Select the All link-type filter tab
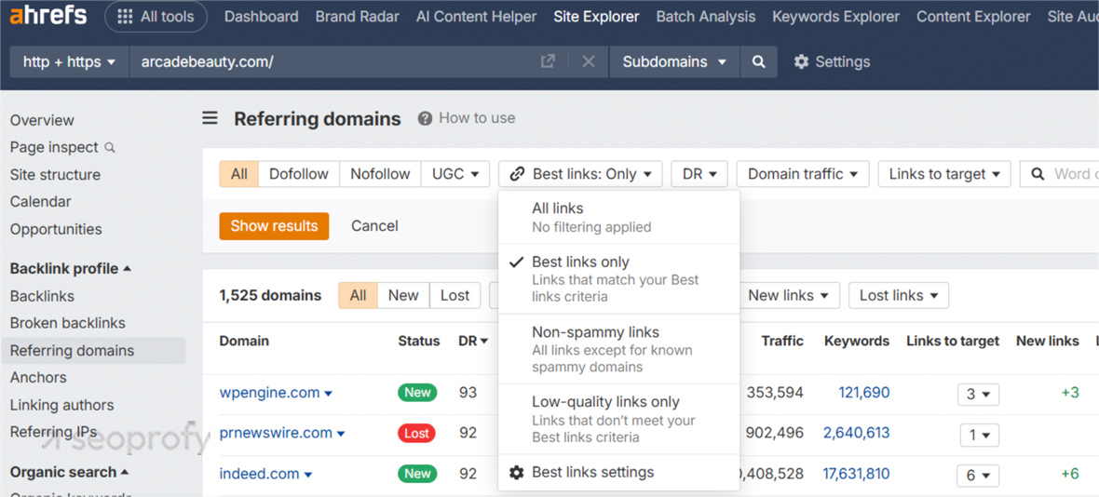This screenshot has height=497, width=1099. pos(239,174)
